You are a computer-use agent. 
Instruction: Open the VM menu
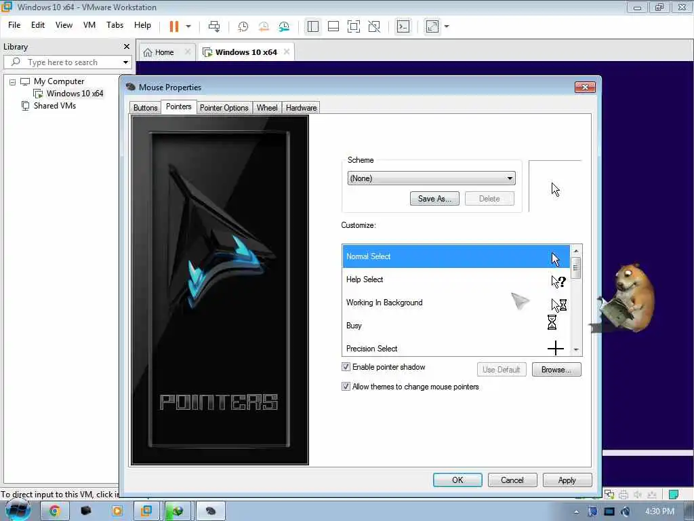[x=89, y=25]
